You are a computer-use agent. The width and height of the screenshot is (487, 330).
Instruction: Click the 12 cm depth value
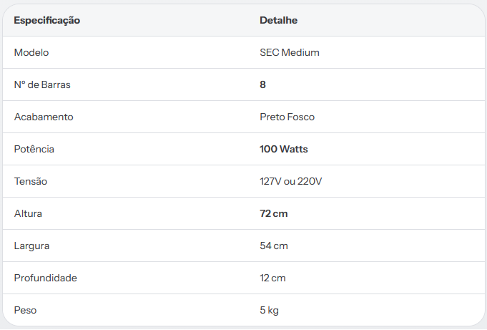272,278
